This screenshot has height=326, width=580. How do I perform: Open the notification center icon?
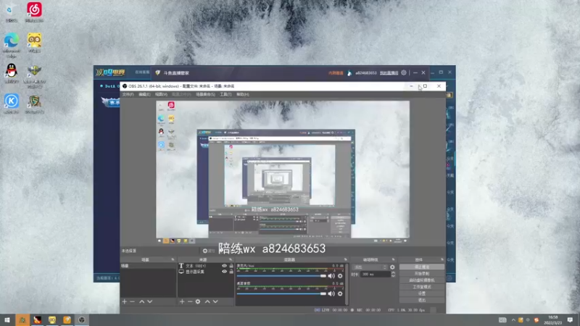pyautogui.click(x=570, y=320)
